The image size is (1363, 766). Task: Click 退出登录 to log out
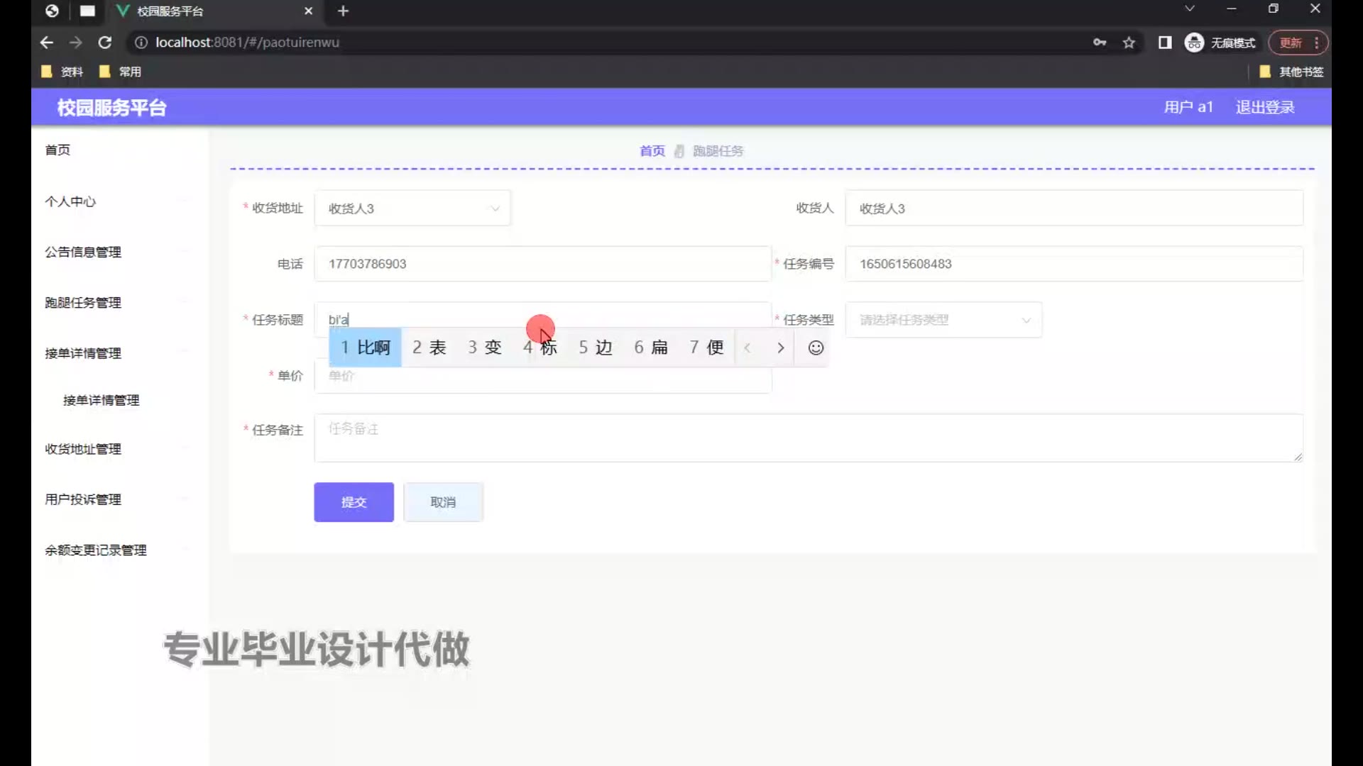tap(1264, 107)
